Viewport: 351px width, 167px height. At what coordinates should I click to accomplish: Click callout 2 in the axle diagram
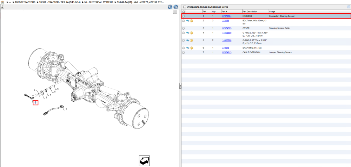click(34, 90)
